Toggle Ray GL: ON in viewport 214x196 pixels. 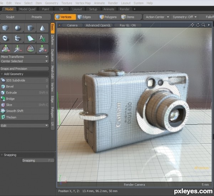tap(128, 25)
